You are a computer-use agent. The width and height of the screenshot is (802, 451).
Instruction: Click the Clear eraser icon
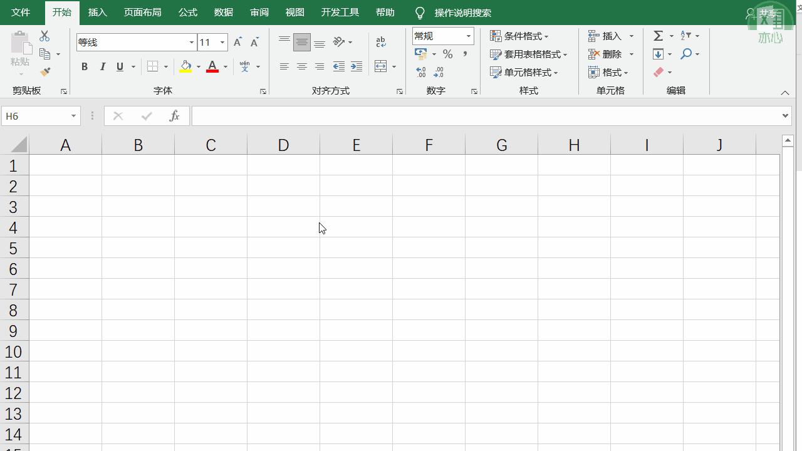(x=659, y=72)
